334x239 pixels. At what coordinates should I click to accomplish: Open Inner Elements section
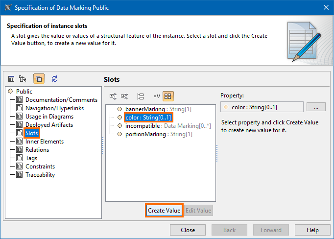[45, 142]
